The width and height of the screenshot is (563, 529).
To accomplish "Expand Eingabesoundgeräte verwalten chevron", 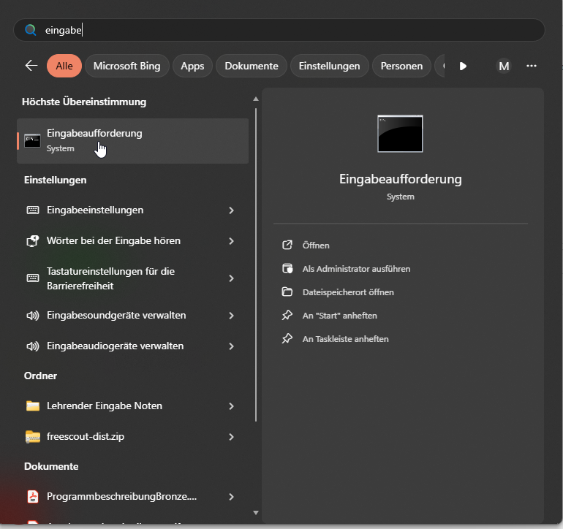I will (x=231, y=316).
